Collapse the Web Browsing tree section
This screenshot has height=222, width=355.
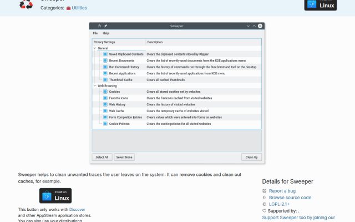[x=95, y=85]
